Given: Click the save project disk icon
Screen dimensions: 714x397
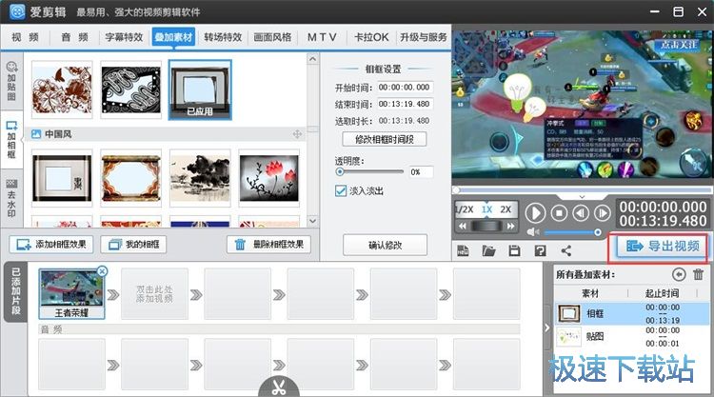Looking at the screenshot, I should [x=514, y=250].
